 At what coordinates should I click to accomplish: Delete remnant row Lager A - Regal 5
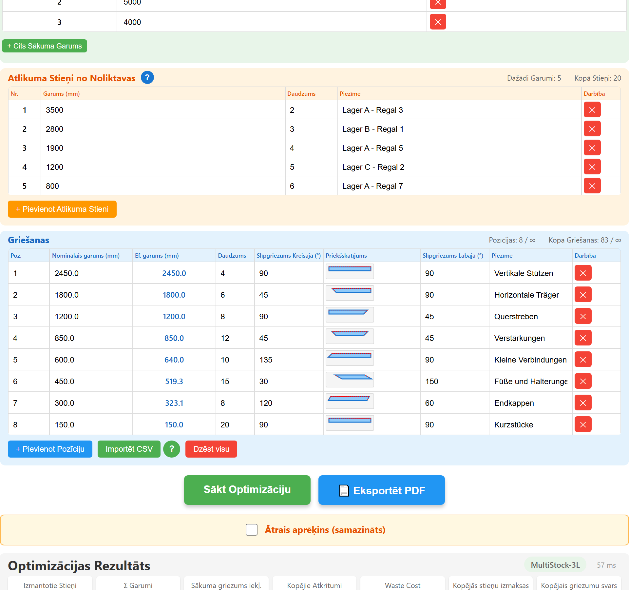coord(592,148)
